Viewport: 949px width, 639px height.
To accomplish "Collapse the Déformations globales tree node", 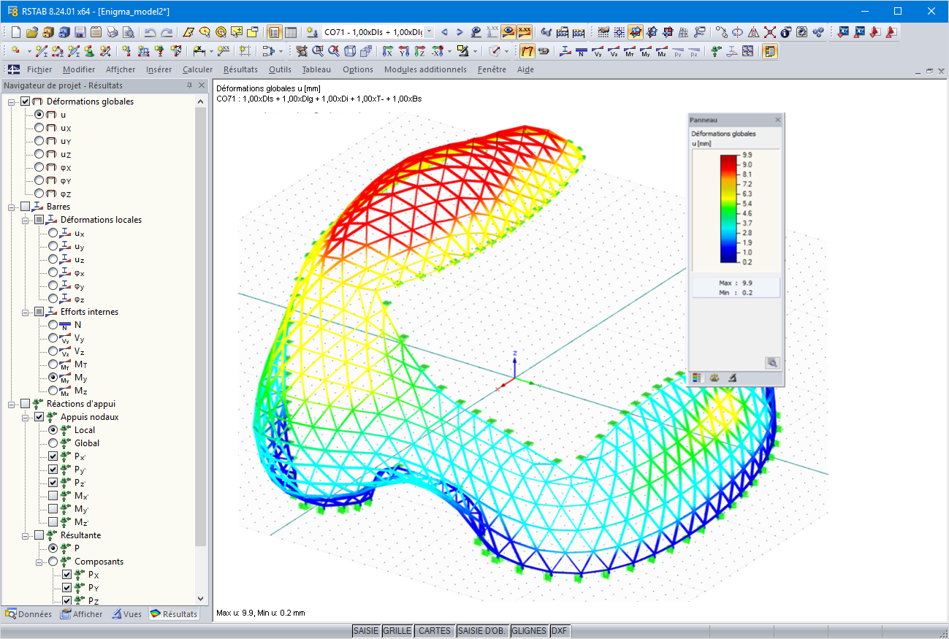I will click(12, 102).
